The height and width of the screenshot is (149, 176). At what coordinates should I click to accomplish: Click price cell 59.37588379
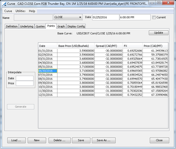(x=155, y=55)
